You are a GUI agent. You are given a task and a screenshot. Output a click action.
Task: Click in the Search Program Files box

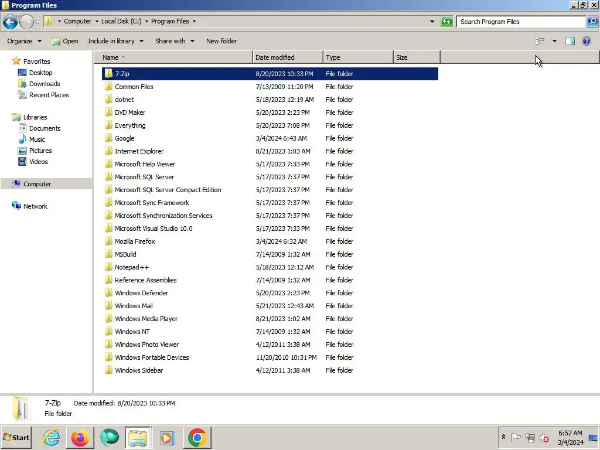[521, 22]
